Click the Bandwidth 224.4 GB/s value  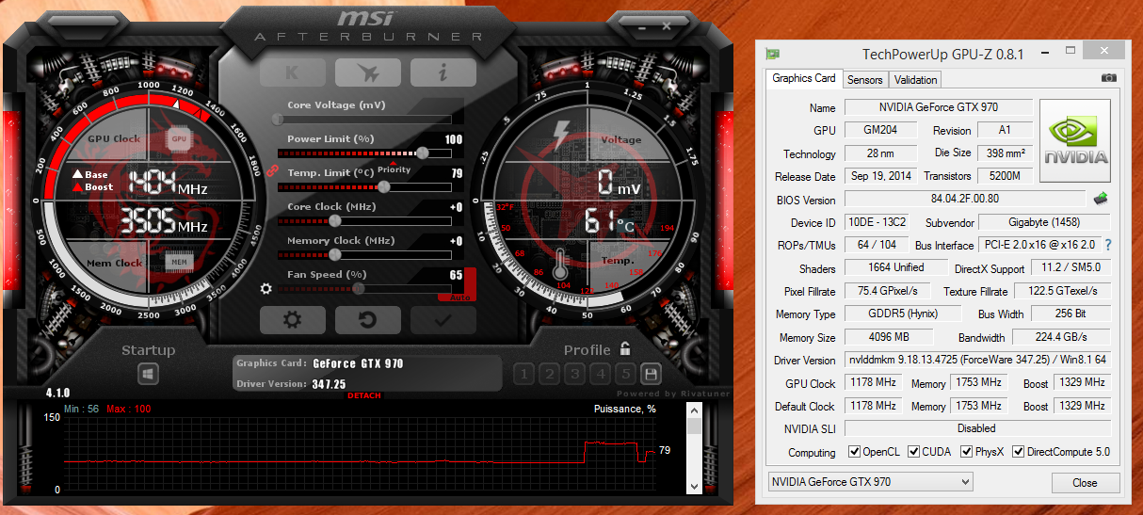click(1063, 337)
